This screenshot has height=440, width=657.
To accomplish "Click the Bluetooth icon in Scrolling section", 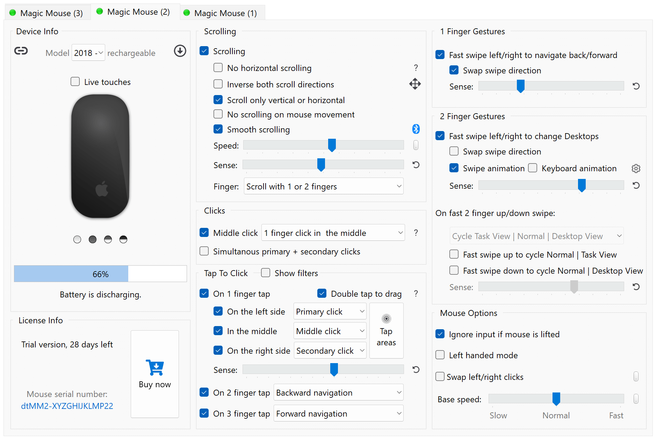I will pos(416,129).
